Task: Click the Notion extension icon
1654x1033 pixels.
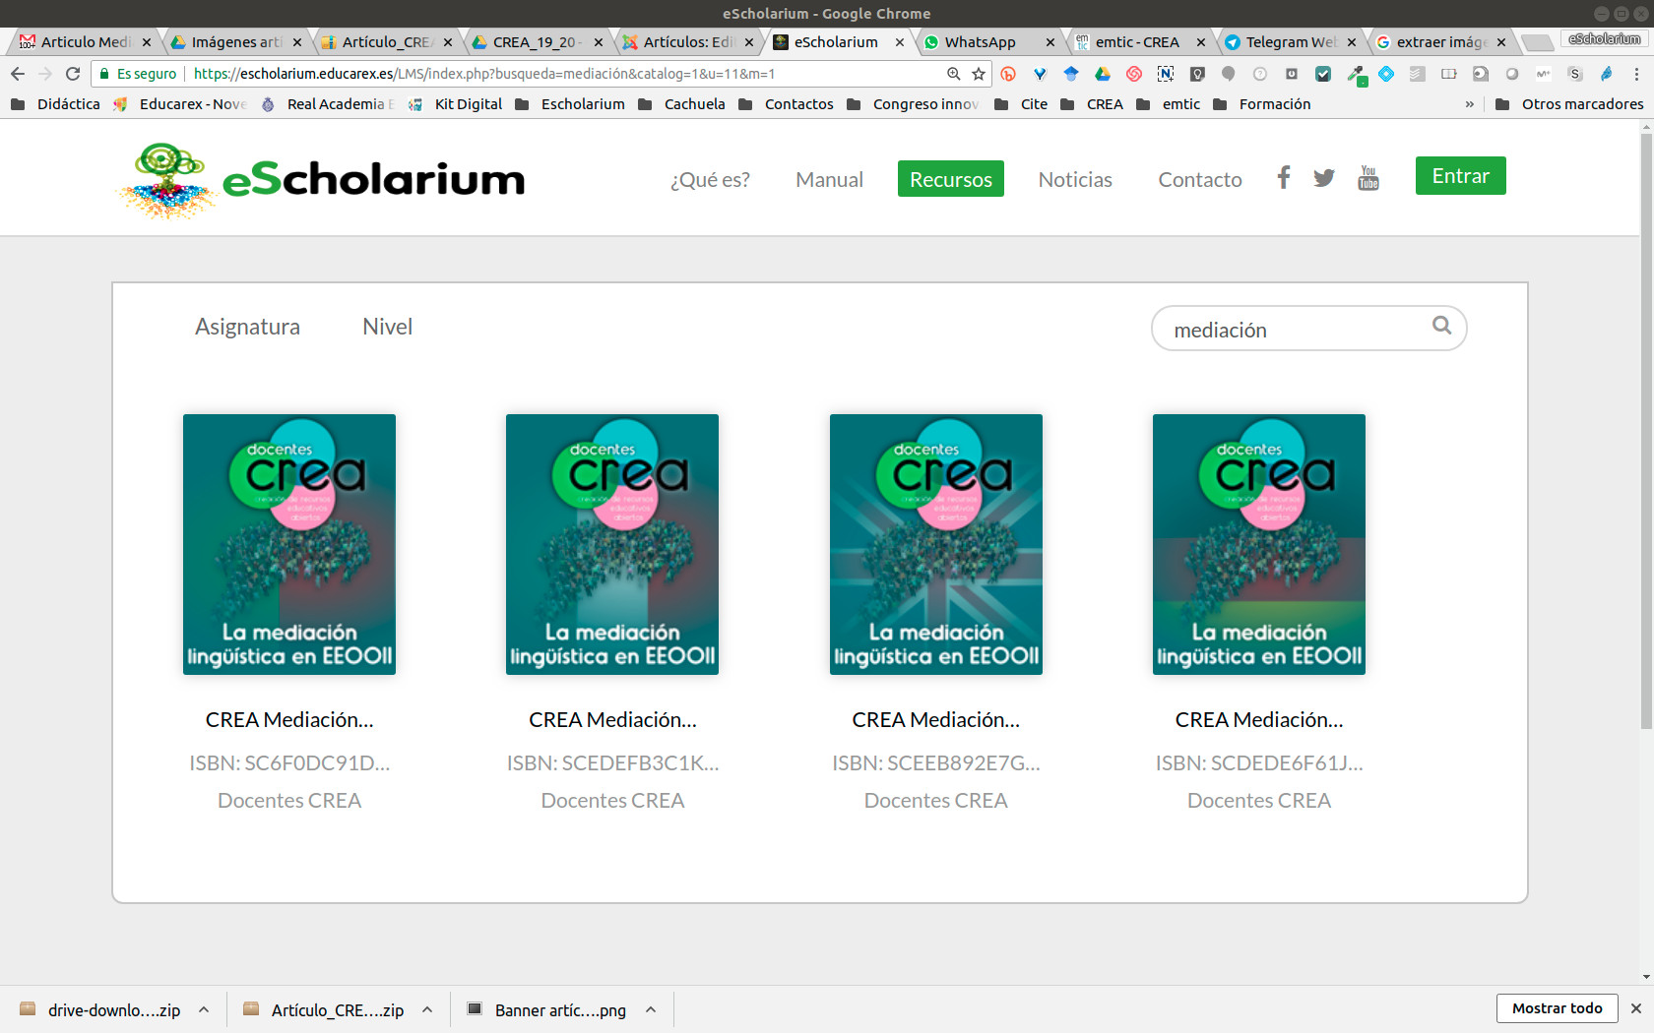Action: (x=1166, y=74)
